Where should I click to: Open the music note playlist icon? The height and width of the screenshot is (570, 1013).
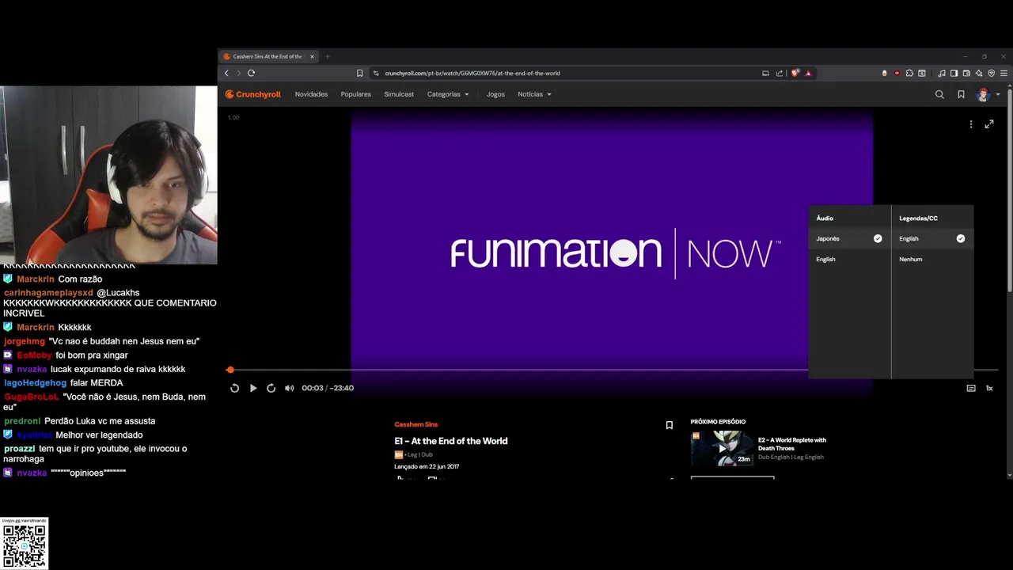point(942,73)
